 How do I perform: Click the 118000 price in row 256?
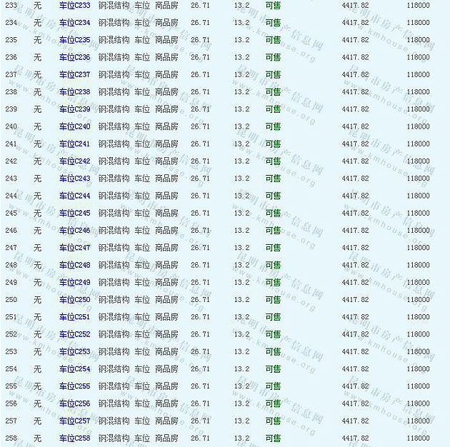(418, 403)
